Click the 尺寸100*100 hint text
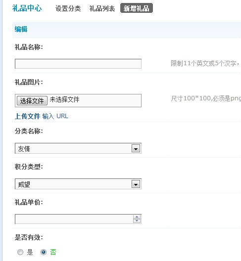 [x=206, y=98]
